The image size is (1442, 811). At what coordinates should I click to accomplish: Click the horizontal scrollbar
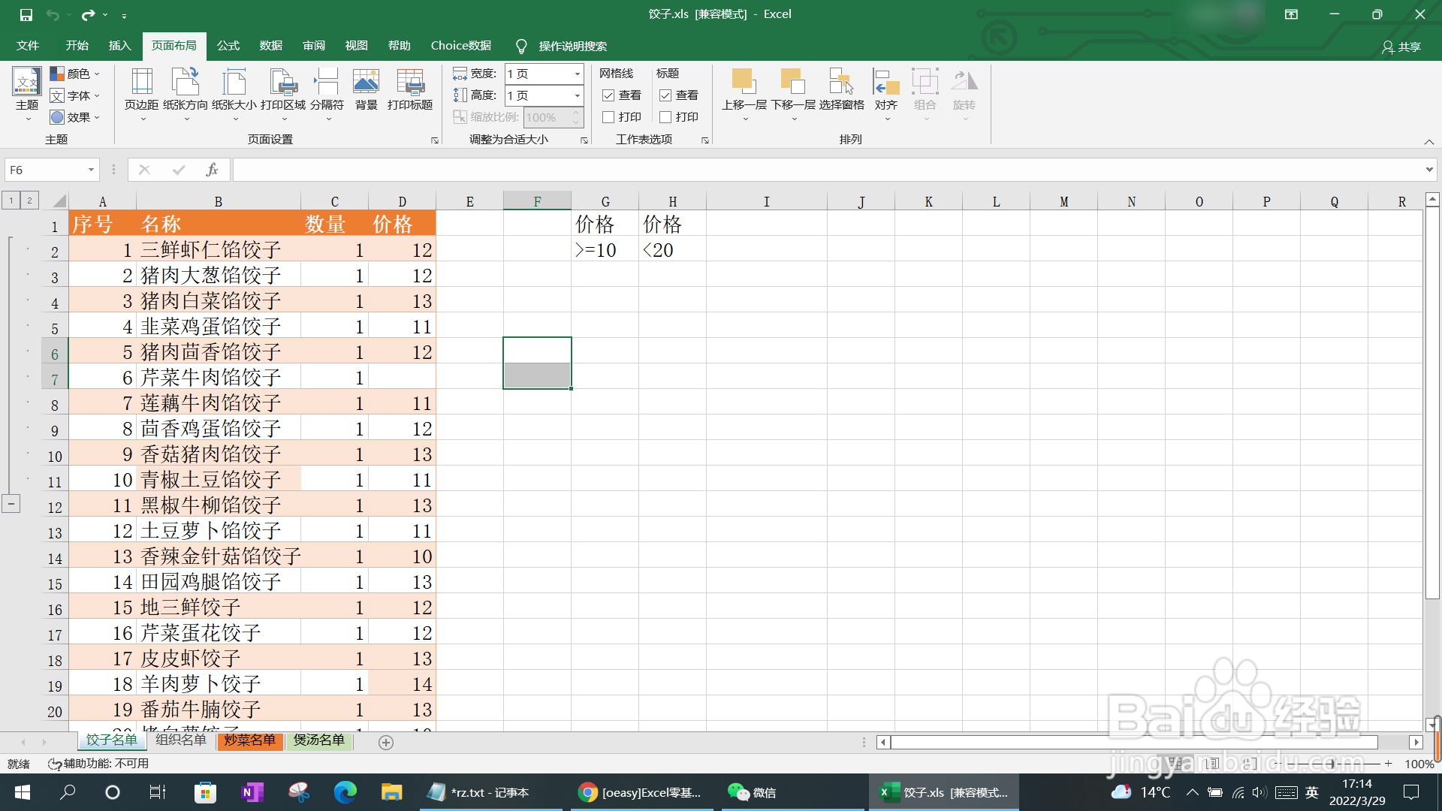(1134, 742)
